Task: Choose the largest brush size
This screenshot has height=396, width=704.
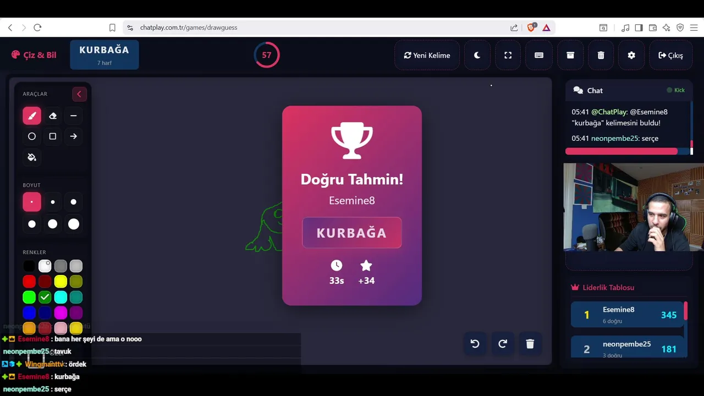Action: pyautogui.click(x=74, y=224)
